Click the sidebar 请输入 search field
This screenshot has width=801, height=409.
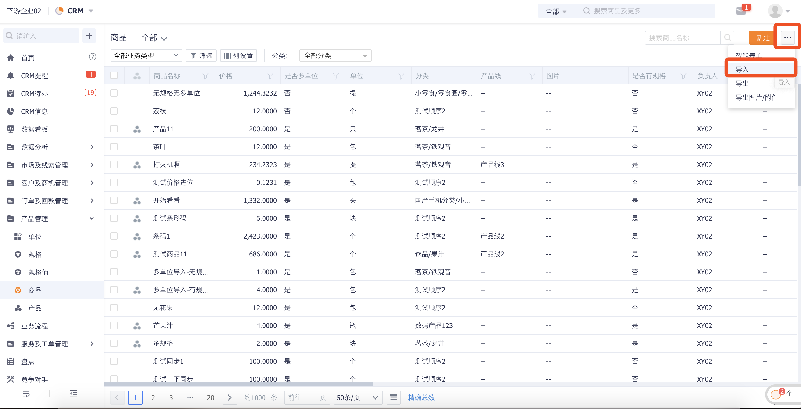tap(41, 36)
